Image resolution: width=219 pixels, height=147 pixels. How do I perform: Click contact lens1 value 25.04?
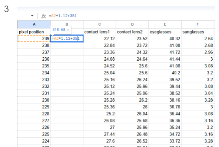[x=99, y=73]
